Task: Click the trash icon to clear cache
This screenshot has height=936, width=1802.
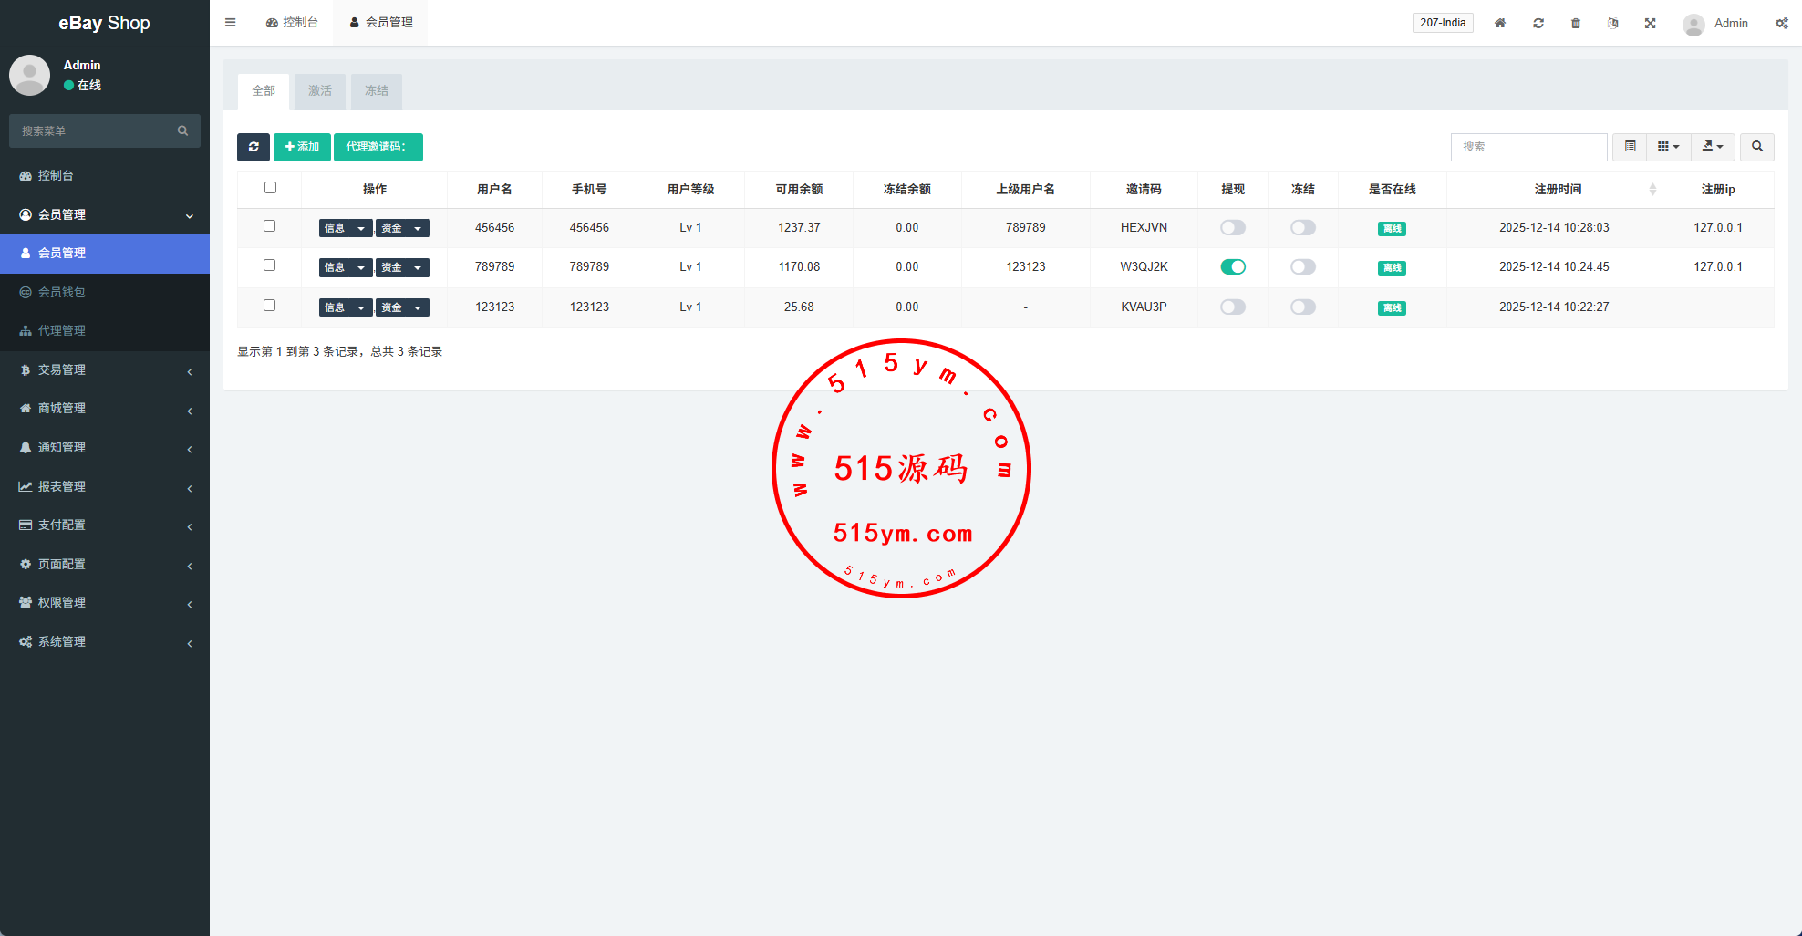Action: coord(1576,23)
